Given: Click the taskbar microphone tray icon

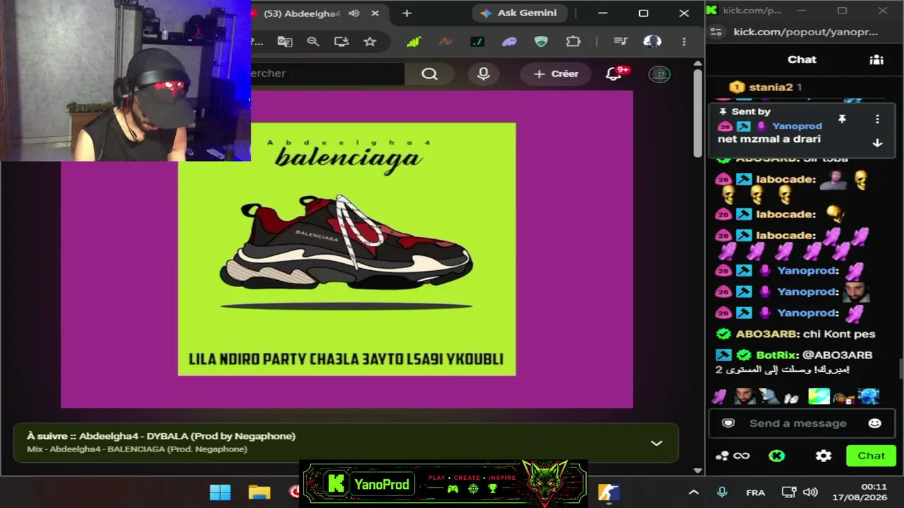Looking at the screenshot, I should click(722, 492).
